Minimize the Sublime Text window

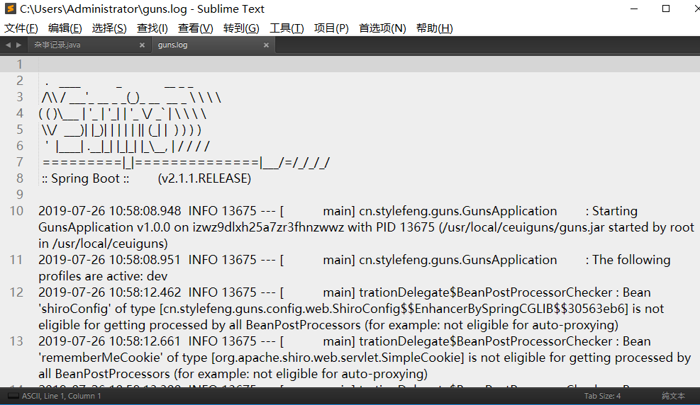(x=634, y=9)
